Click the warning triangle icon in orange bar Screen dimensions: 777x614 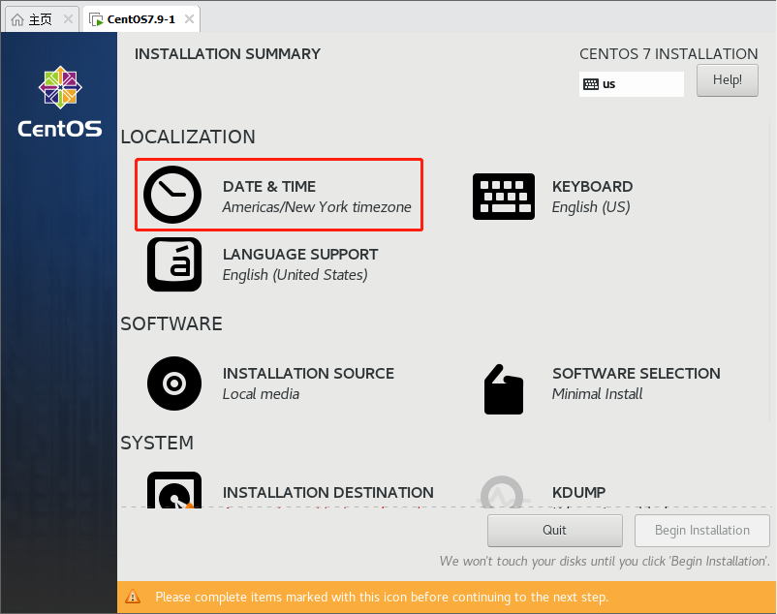point(133,597)
